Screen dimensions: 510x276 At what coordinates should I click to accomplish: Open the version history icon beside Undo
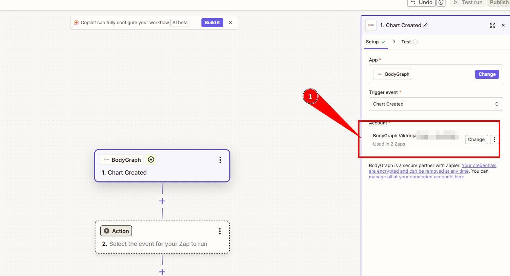click(x=441, y=3)
